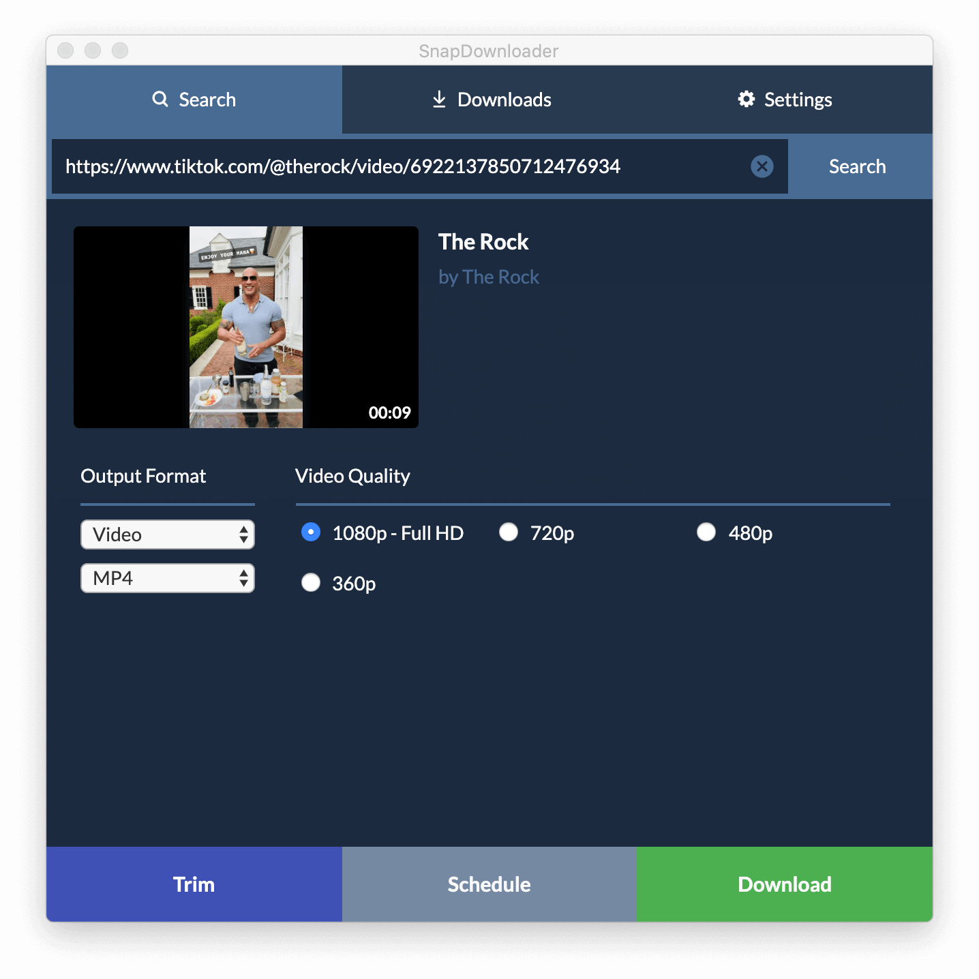Choose the 360p quality option
This screenshot has width=979, height=979.
(x=311, y=583)
